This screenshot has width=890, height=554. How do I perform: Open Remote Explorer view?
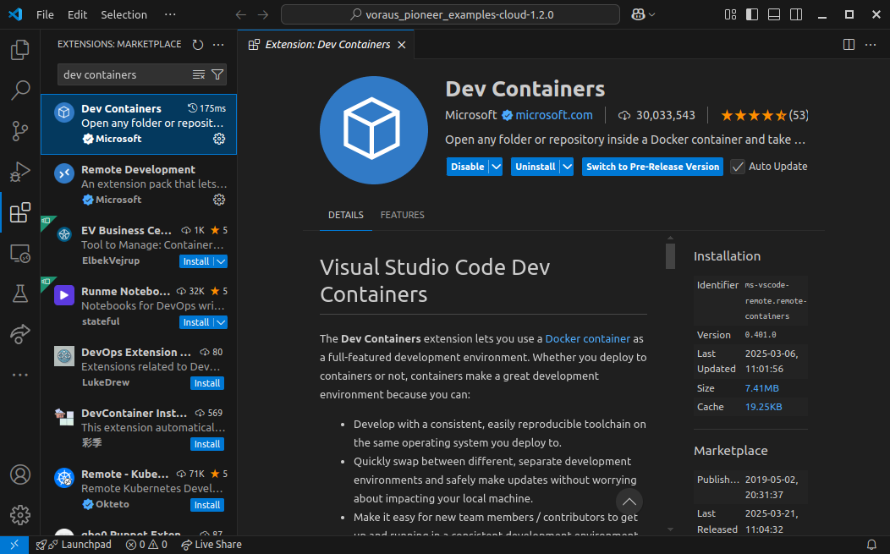[x=19, y=253]
